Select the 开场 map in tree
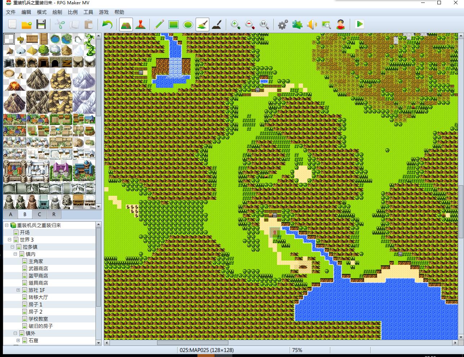 pyautogui.click(x=24, y=232)
